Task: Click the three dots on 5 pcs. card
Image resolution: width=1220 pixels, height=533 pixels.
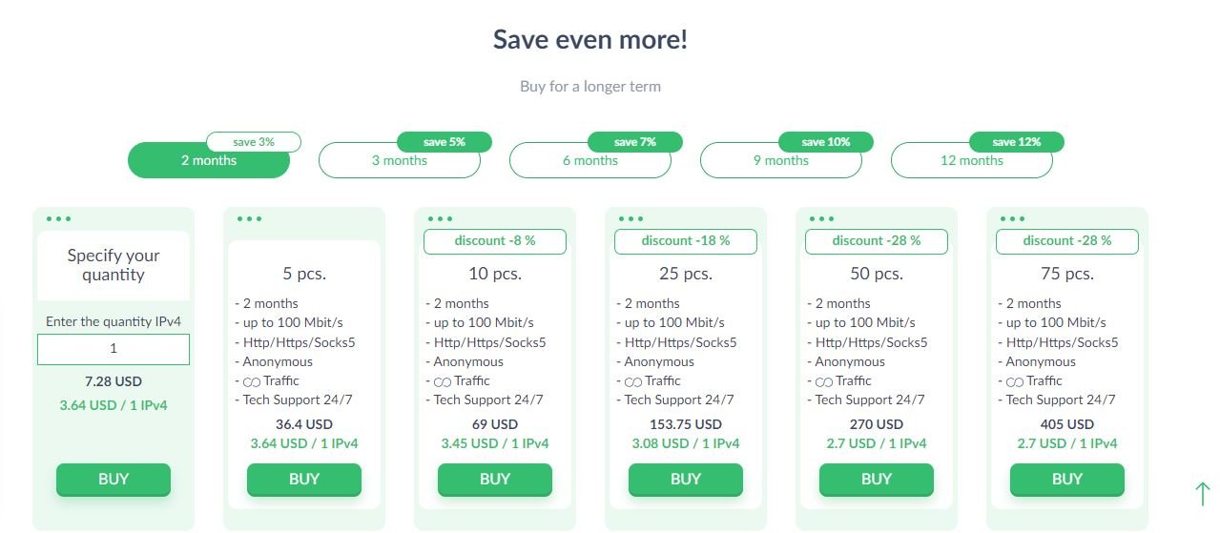Action: click(x=249, y=218)
